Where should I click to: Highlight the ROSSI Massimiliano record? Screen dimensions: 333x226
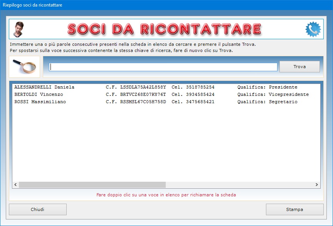(x=40, y=102)
